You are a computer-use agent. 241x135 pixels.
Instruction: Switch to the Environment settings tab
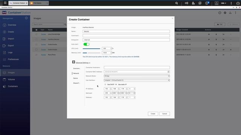tap(77, 68)
